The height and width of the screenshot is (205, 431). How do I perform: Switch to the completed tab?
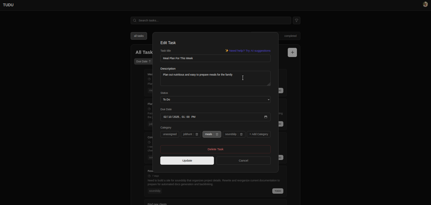[x=290, y=36]
